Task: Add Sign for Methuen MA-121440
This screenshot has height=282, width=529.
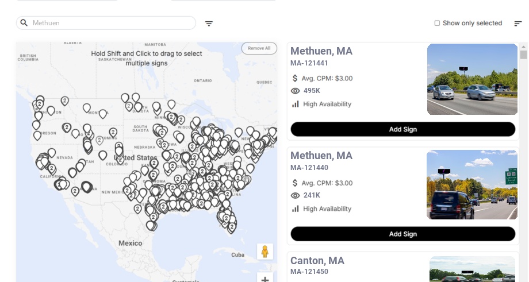Action: [x=402, y=234]
